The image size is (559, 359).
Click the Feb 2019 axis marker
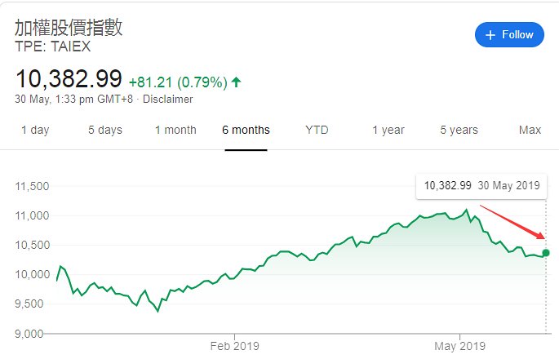pos(234,346)
